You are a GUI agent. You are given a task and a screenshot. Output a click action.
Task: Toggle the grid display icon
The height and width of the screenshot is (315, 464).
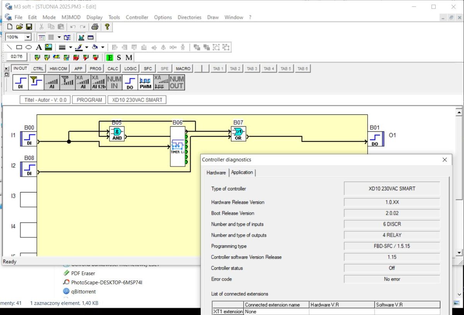[51, 37]
